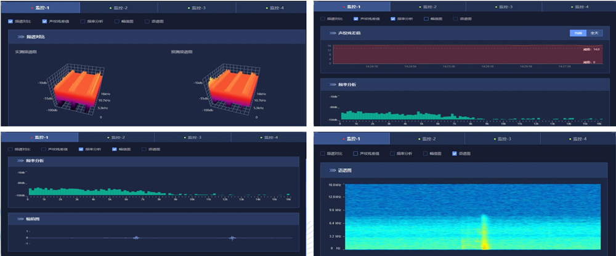Click red status dot on top-left 监控-1 tab

coord(31,7)
